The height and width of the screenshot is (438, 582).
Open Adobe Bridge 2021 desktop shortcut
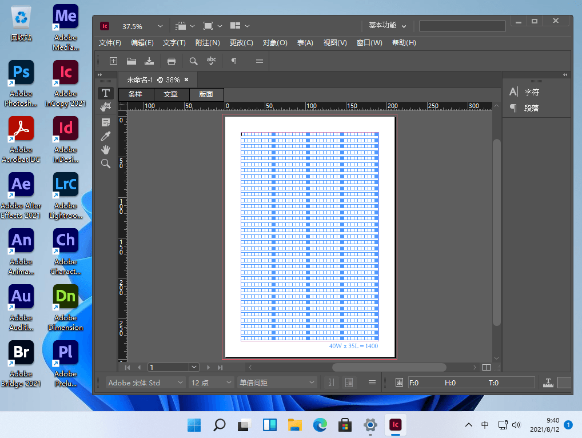point(21,364)
